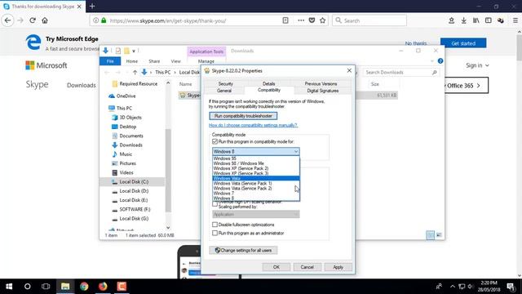Open the page actions three-dot menu
Screen dimensions: 522x294
tap(301, 20)
